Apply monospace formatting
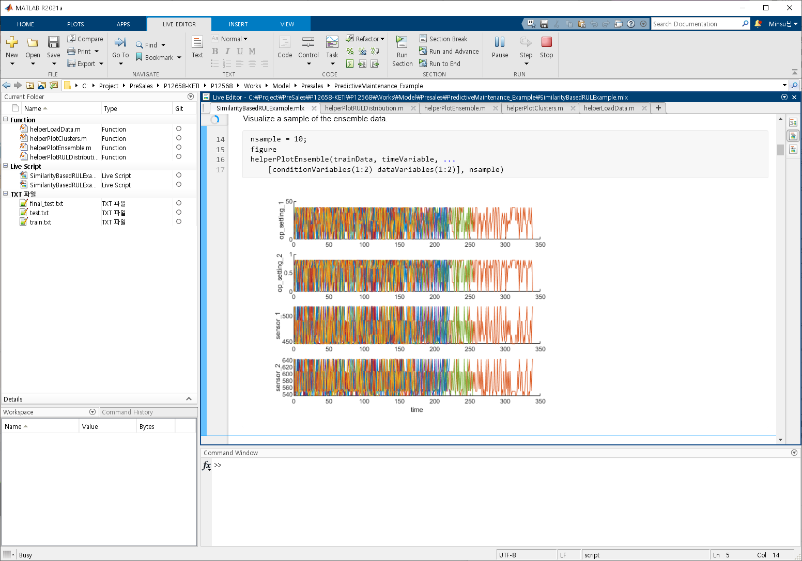 (252, 51)
